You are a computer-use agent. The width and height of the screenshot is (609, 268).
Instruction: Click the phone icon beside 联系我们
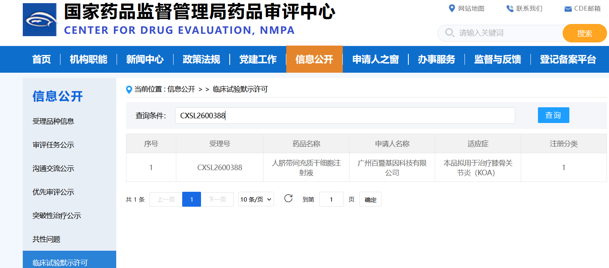click(510, 9)
